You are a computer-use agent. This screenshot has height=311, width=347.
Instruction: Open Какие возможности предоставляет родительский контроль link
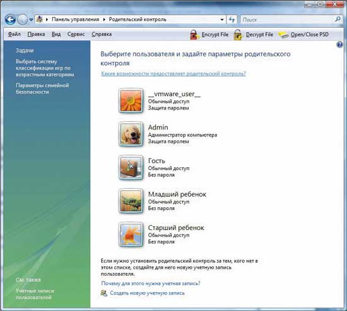tap(173, 73)
